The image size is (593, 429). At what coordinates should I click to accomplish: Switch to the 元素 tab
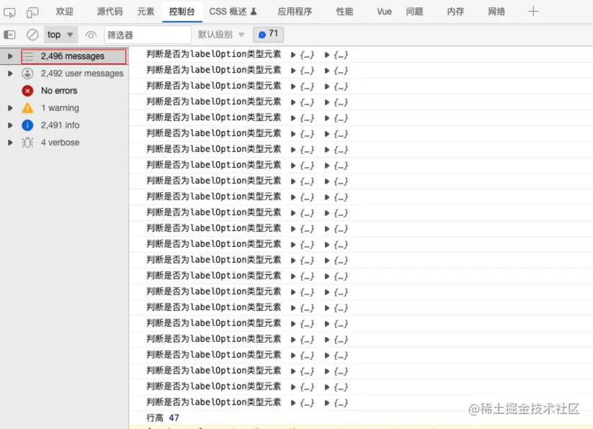coord(146,12)
